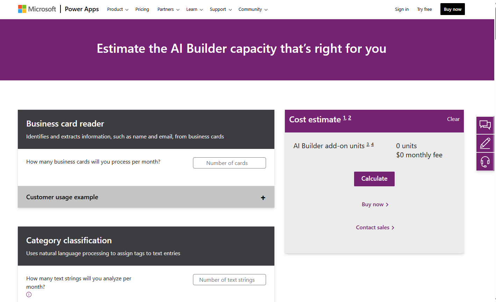The width and height of the screenshot is (496, 302).
Task: Click the Buy now button in header
Action: pyautogui.click(x=453, y=9)
